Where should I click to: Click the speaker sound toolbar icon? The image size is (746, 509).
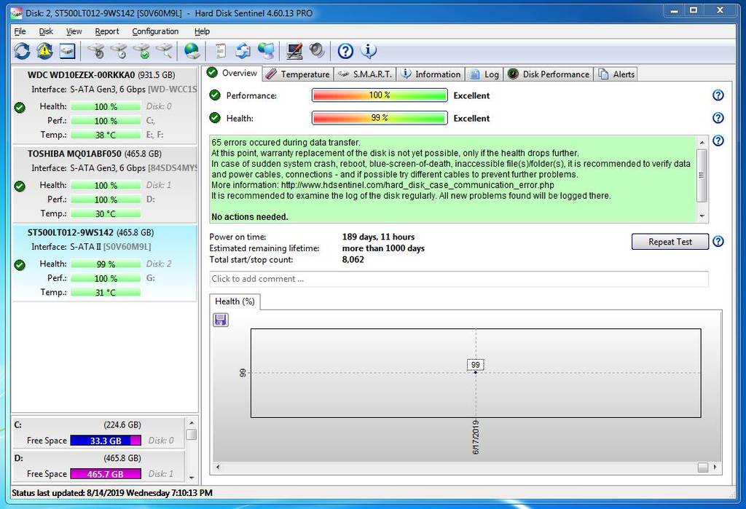(x=317, y=50)
